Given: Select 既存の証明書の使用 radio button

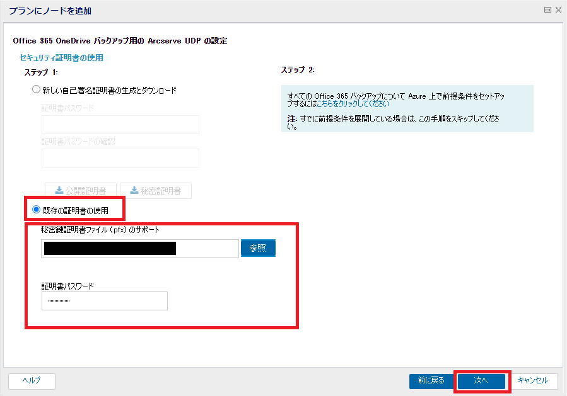Looking at the screenshot, I should (x=36, y=210).
